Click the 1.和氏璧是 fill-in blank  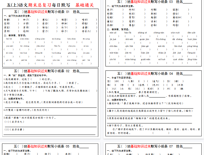tap(127, 92)
